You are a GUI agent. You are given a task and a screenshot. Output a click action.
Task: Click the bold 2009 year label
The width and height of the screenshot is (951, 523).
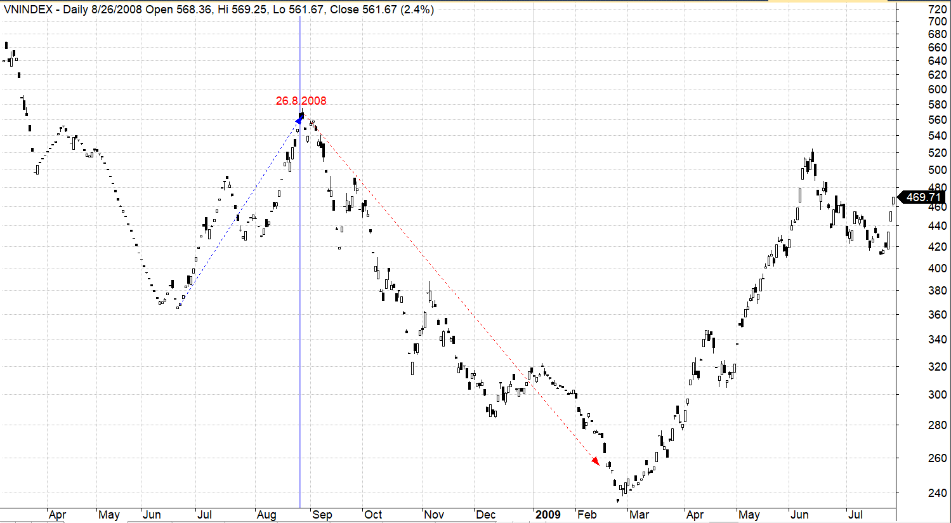pyautogui.click(x=548, y=515)
